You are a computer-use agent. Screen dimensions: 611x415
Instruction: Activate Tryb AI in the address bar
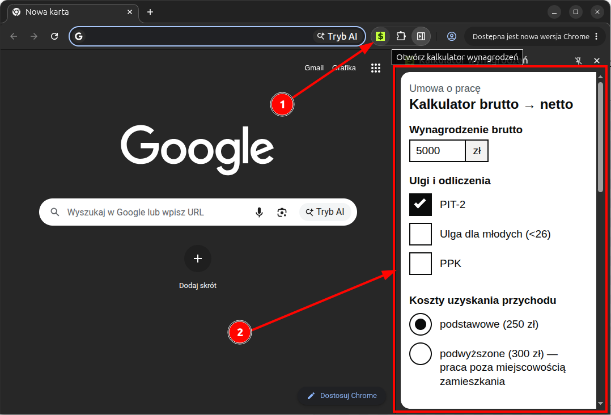[x=337, y=36]
